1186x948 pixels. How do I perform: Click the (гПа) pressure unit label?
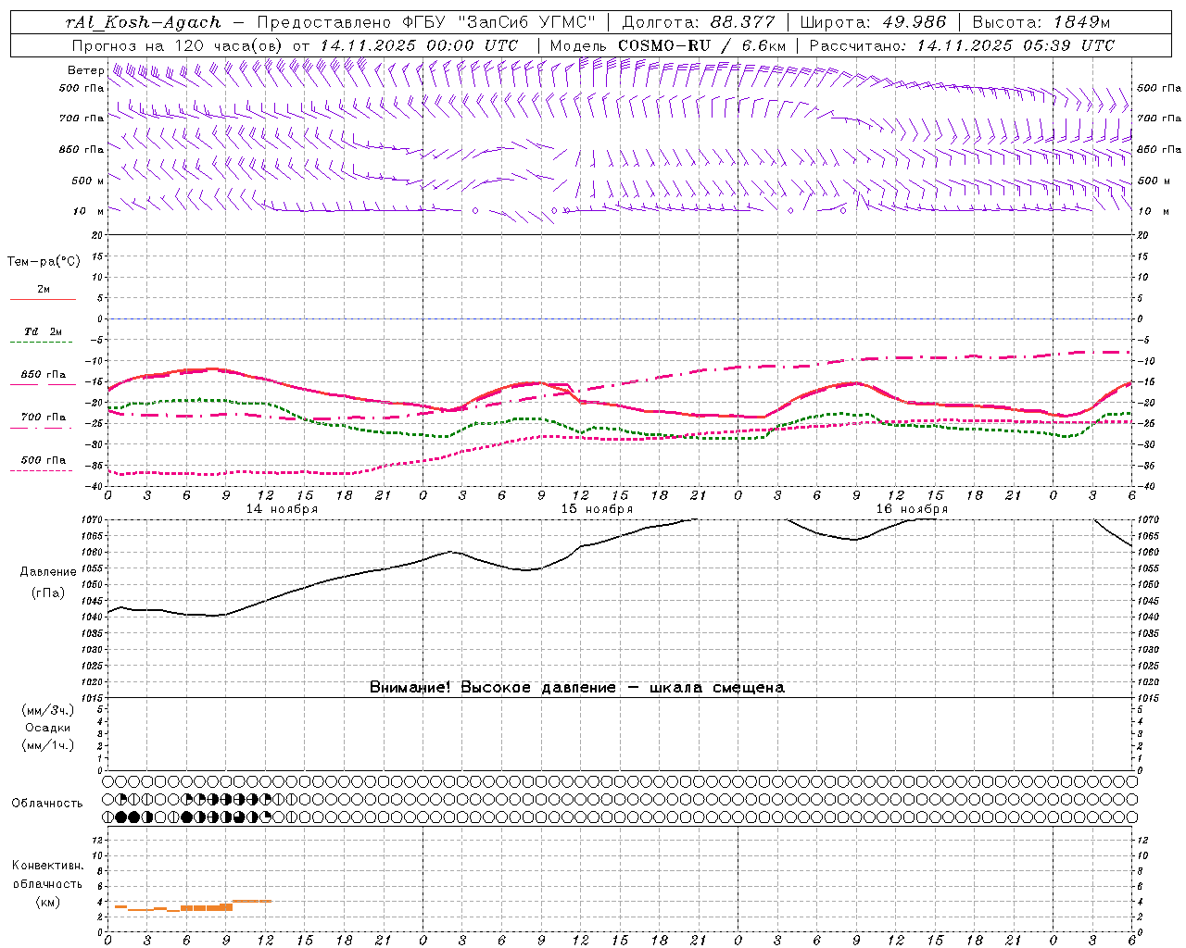[48, 593]
